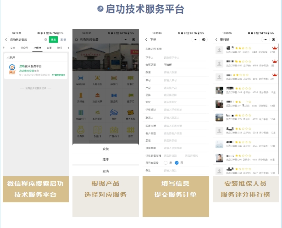The image size is (282, 228).
Task: Open the ranking row with the mountain placeholder avatar
Action: pos(245,145)
